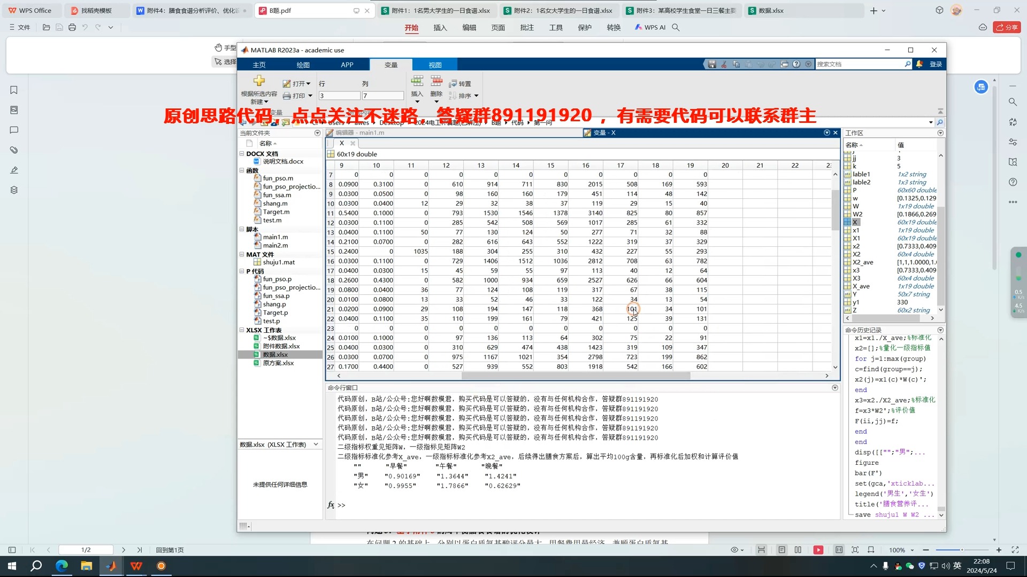This screenshot has height=577, width=1027.
Task: Click the WPS zoom slider handle
Action: [x=962, y=550]
